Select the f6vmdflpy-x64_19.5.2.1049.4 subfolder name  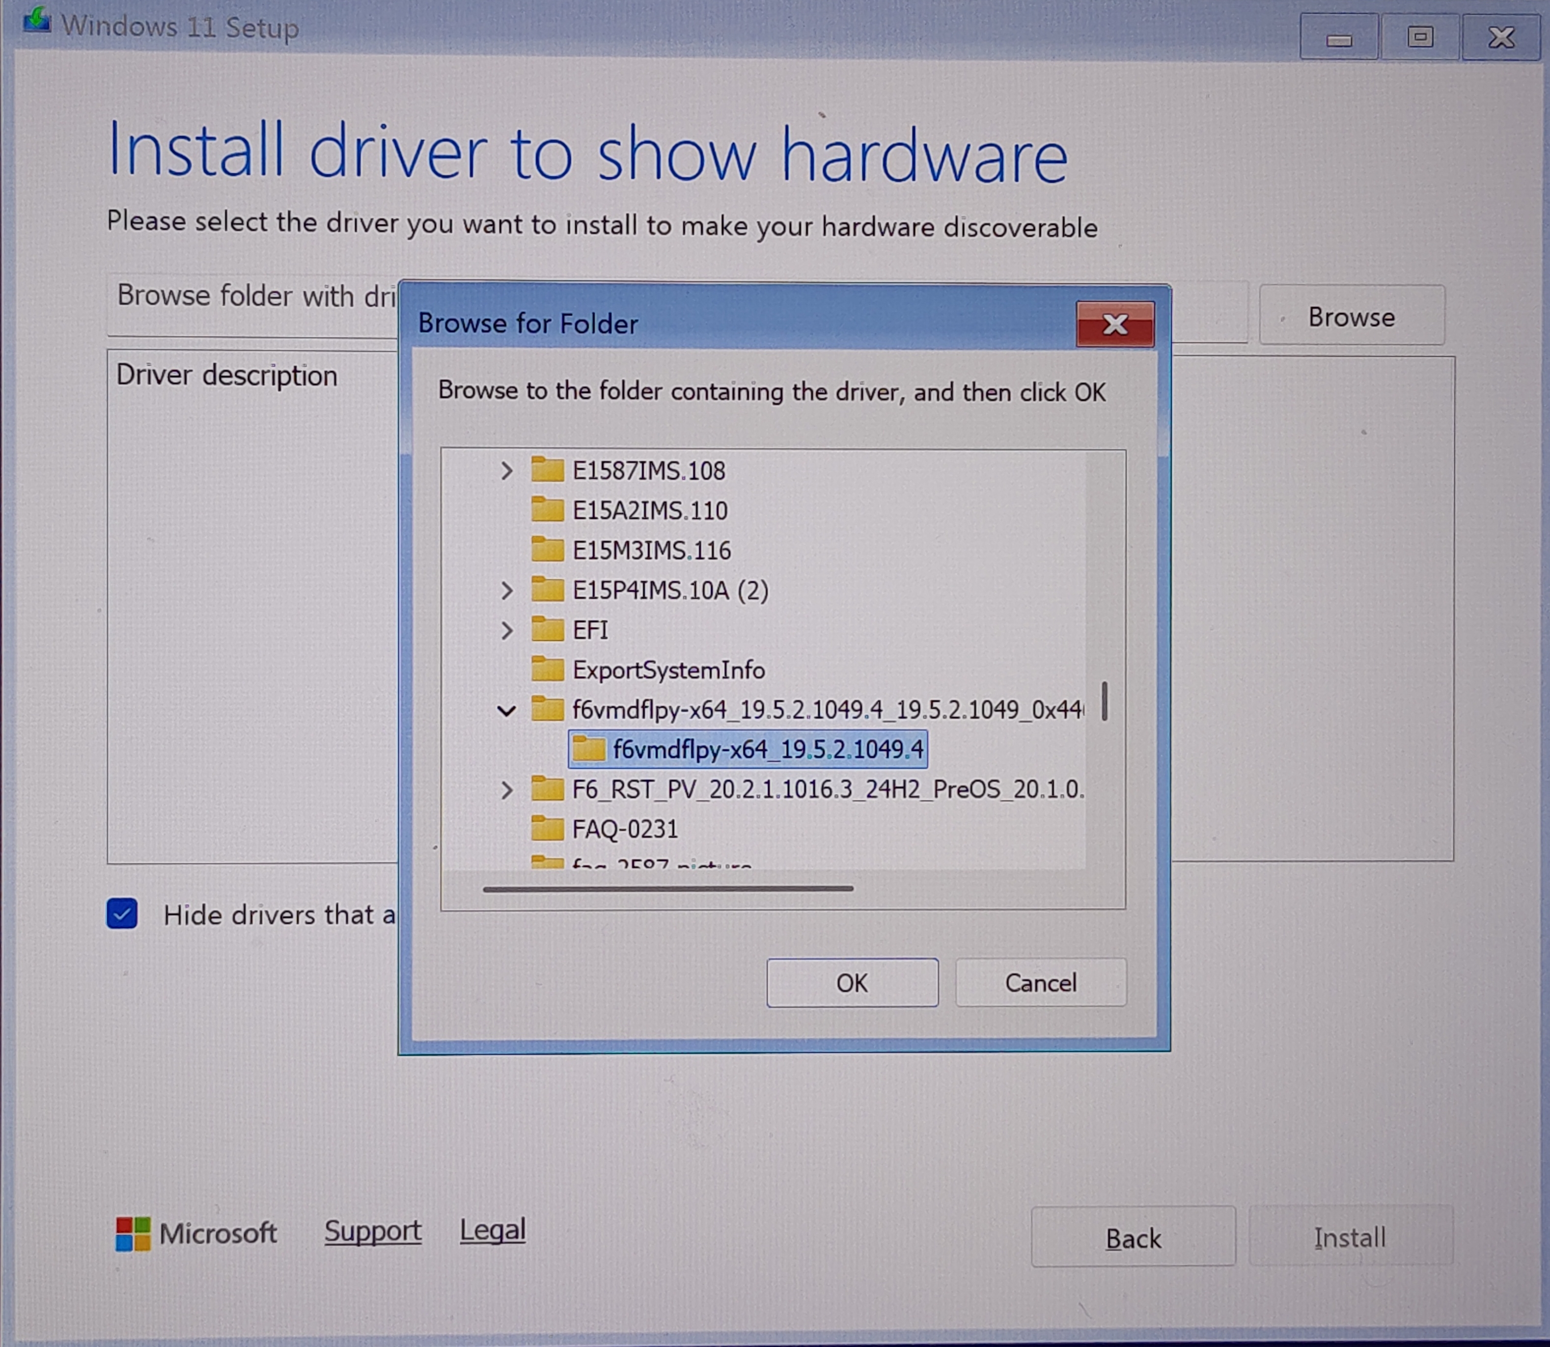(x=768, y=750)
